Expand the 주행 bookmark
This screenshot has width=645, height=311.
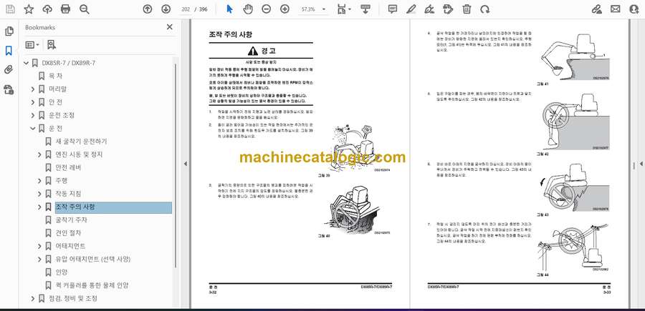(39, 181)
